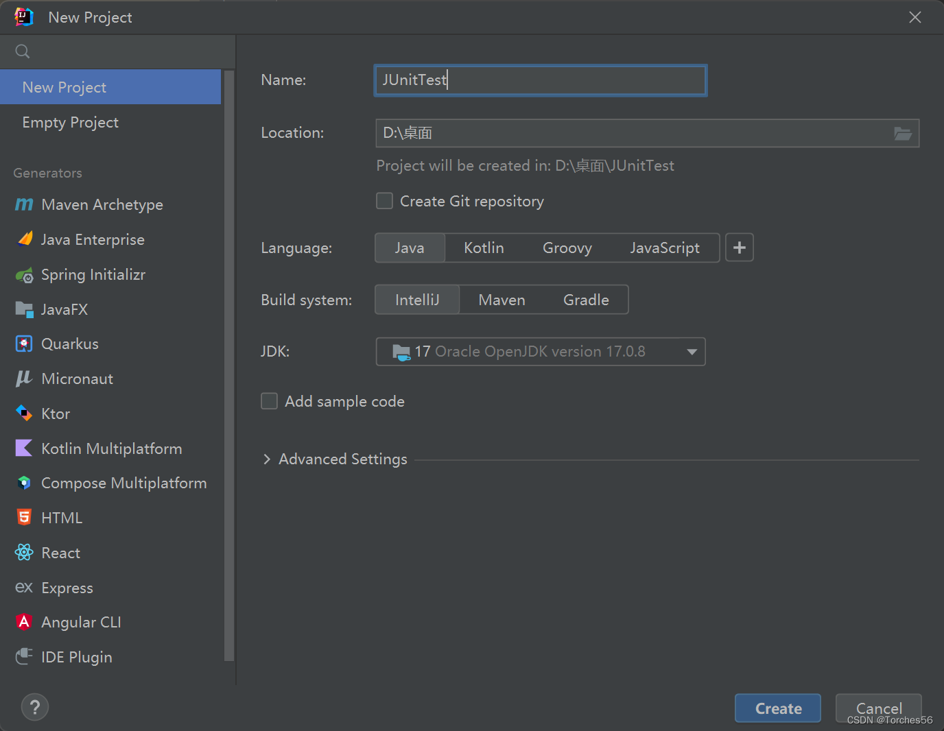
Task: Select the Compose Multiplatform list entry
Action: [x=110, y=483]
